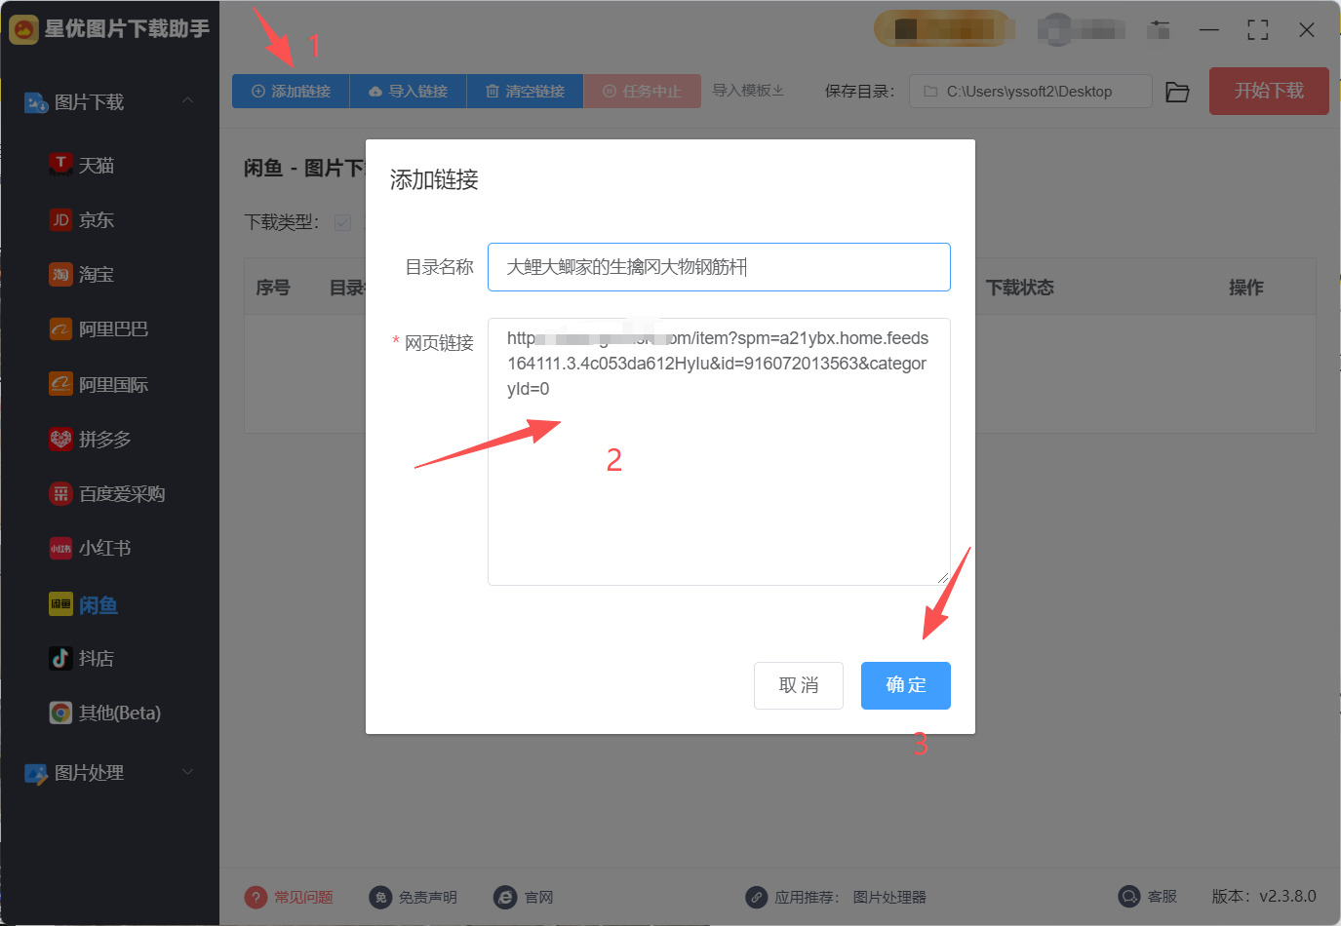Choose the 淘宝 Taobao icon
The width and height of the screenshot is (1341, 926).
[60, 274]
